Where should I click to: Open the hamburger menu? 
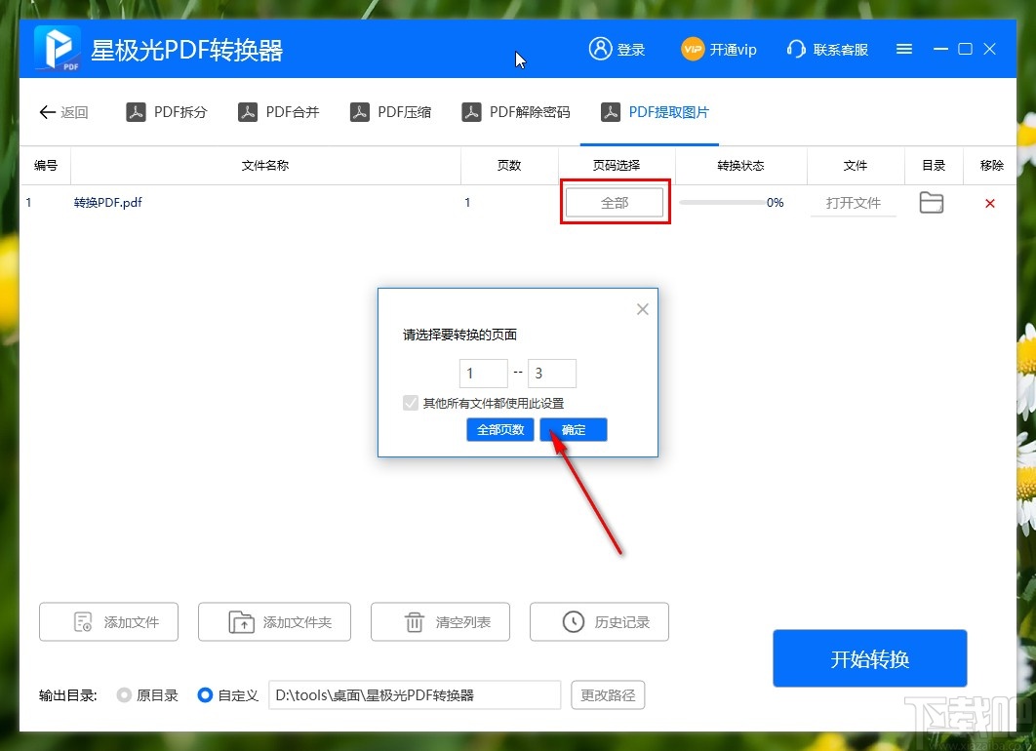point(903,48)
